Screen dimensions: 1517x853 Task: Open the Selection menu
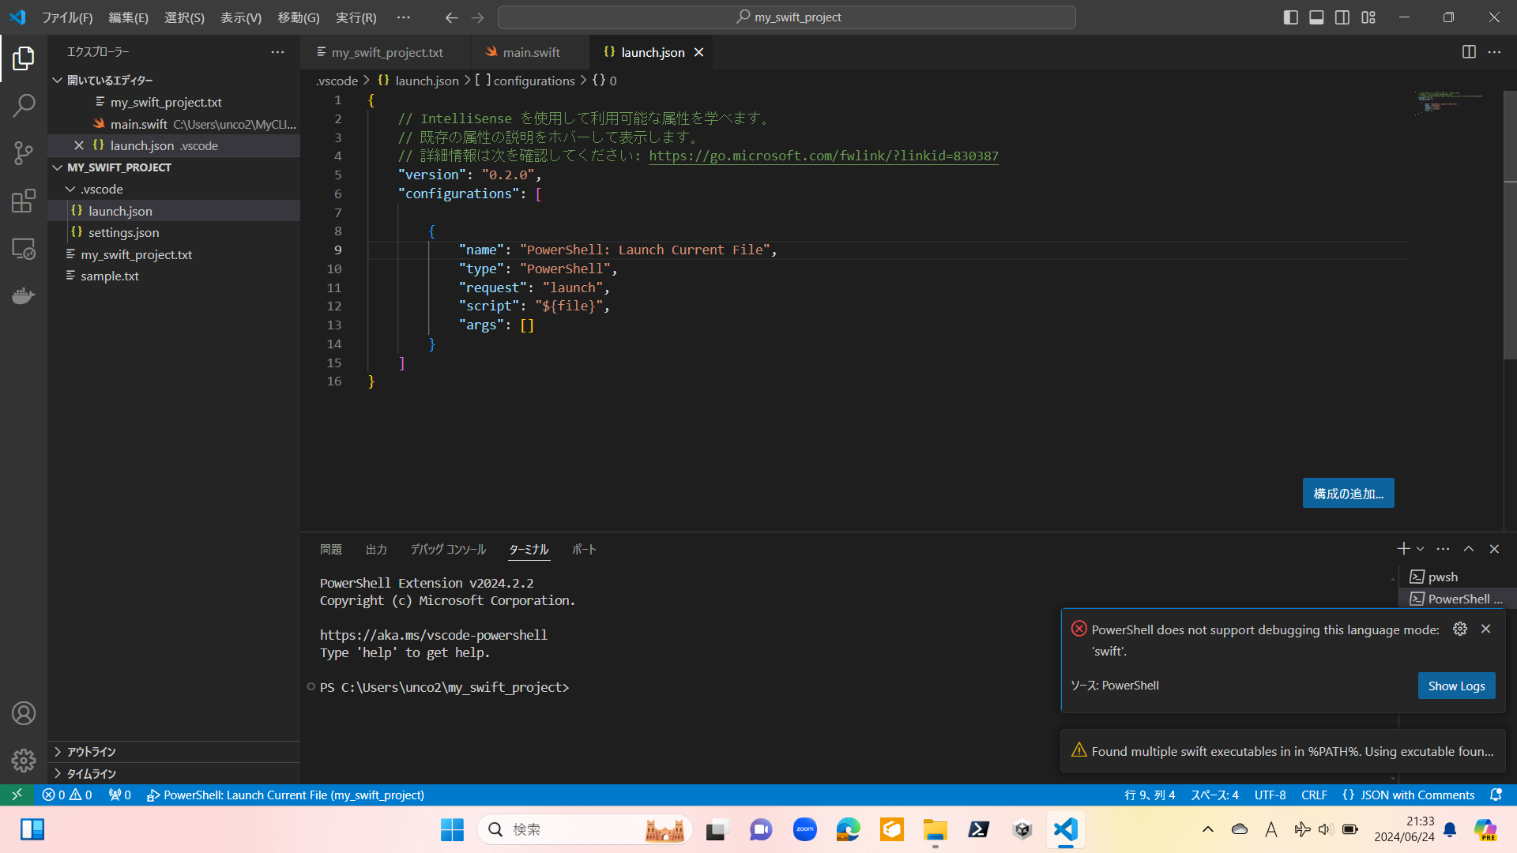(184, 17)
